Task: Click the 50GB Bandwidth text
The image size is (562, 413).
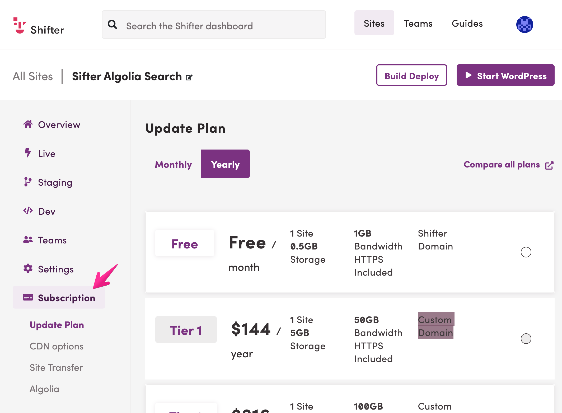Action: [x=378, y=326]
